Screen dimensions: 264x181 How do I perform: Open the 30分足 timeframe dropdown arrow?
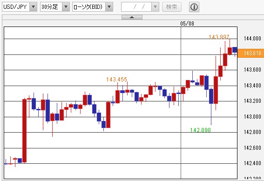[66, 7]
